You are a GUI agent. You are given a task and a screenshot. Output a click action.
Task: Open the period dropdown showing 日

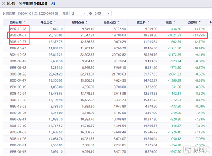(78, 13)
